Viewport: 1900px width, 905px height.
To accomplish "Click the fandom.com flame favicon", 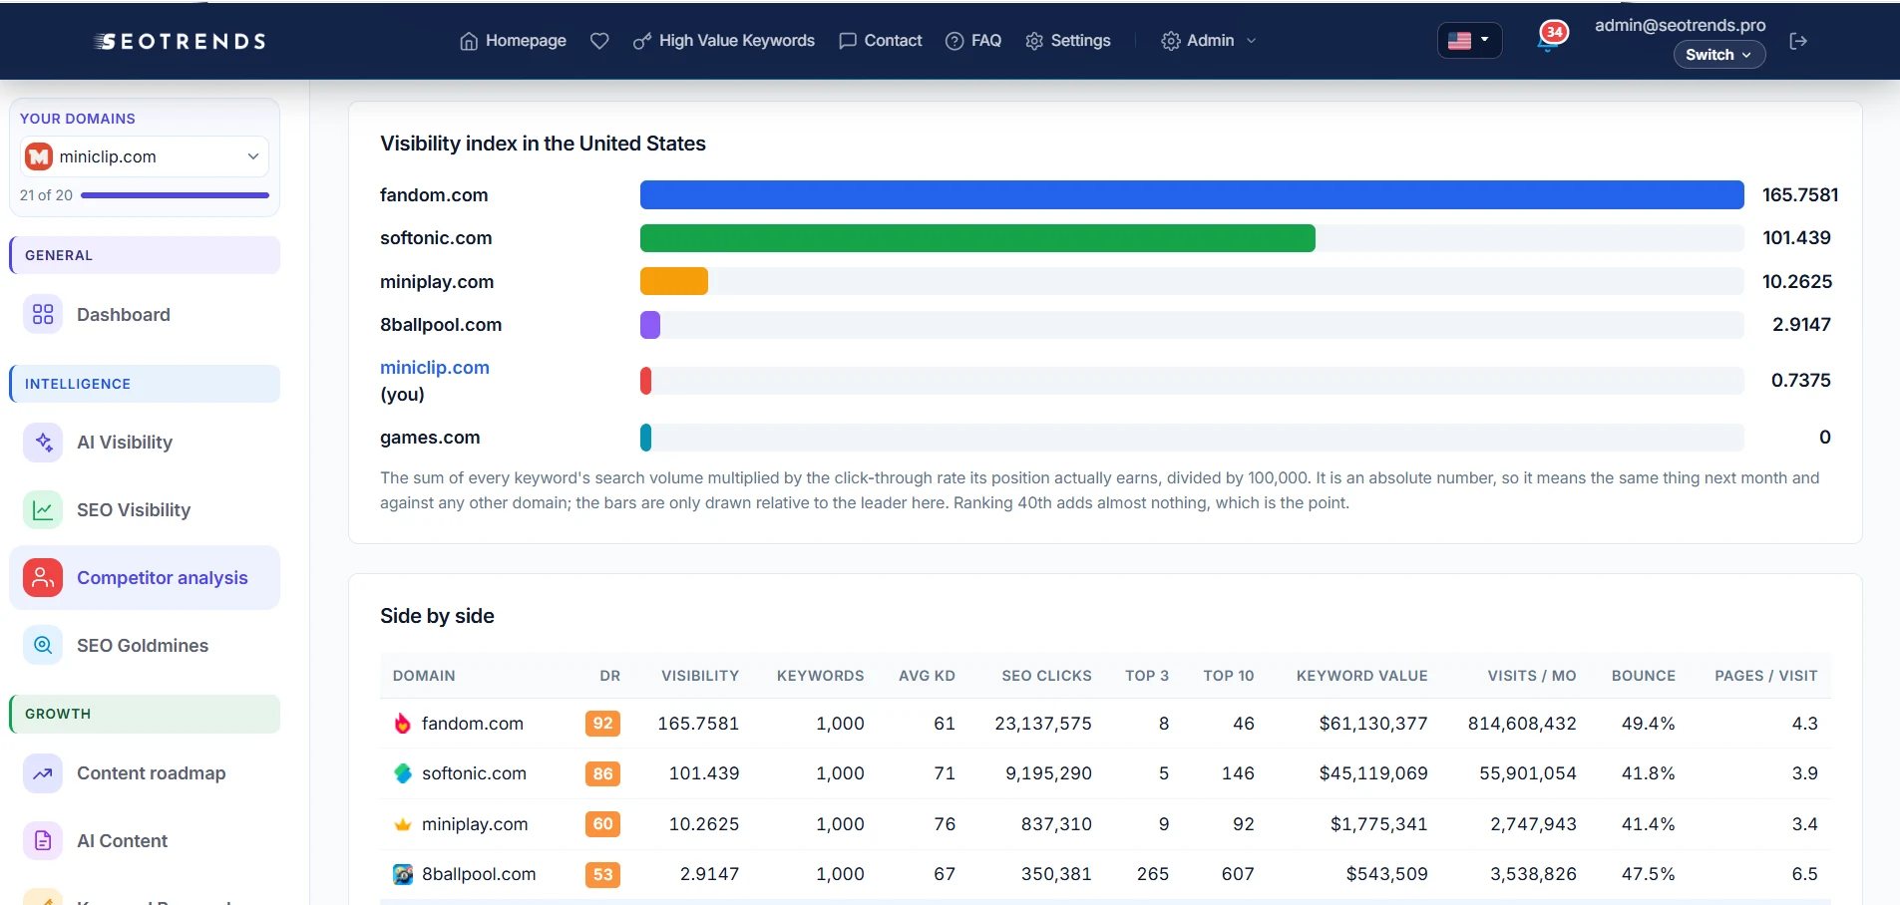I will click(x=403, y=724).
